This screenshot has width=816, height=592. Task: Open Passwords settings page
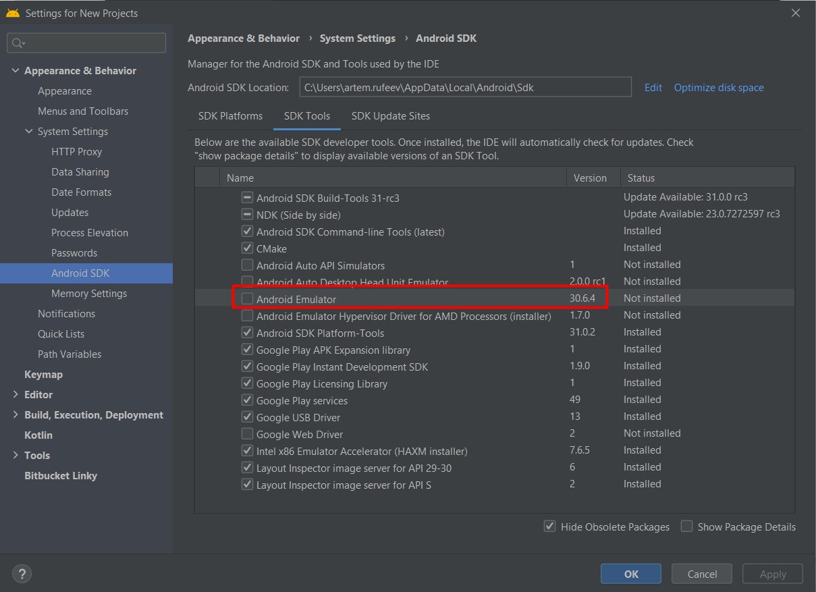74,252
